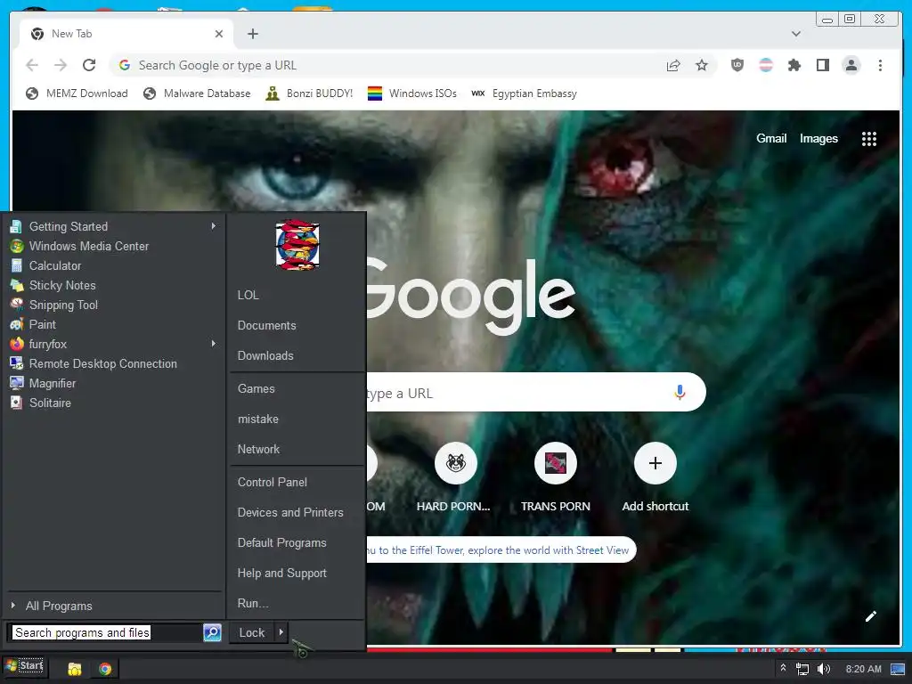Open the Chrome profile avatar
Screen dimensions: 912x684
point(851,65)
